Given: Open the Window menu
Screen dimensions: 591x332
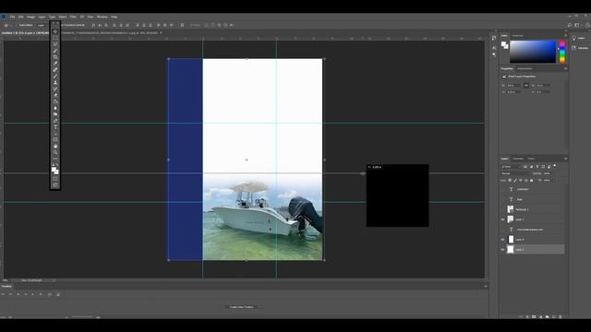Looking at the screenshot, I should click(103, 17).
